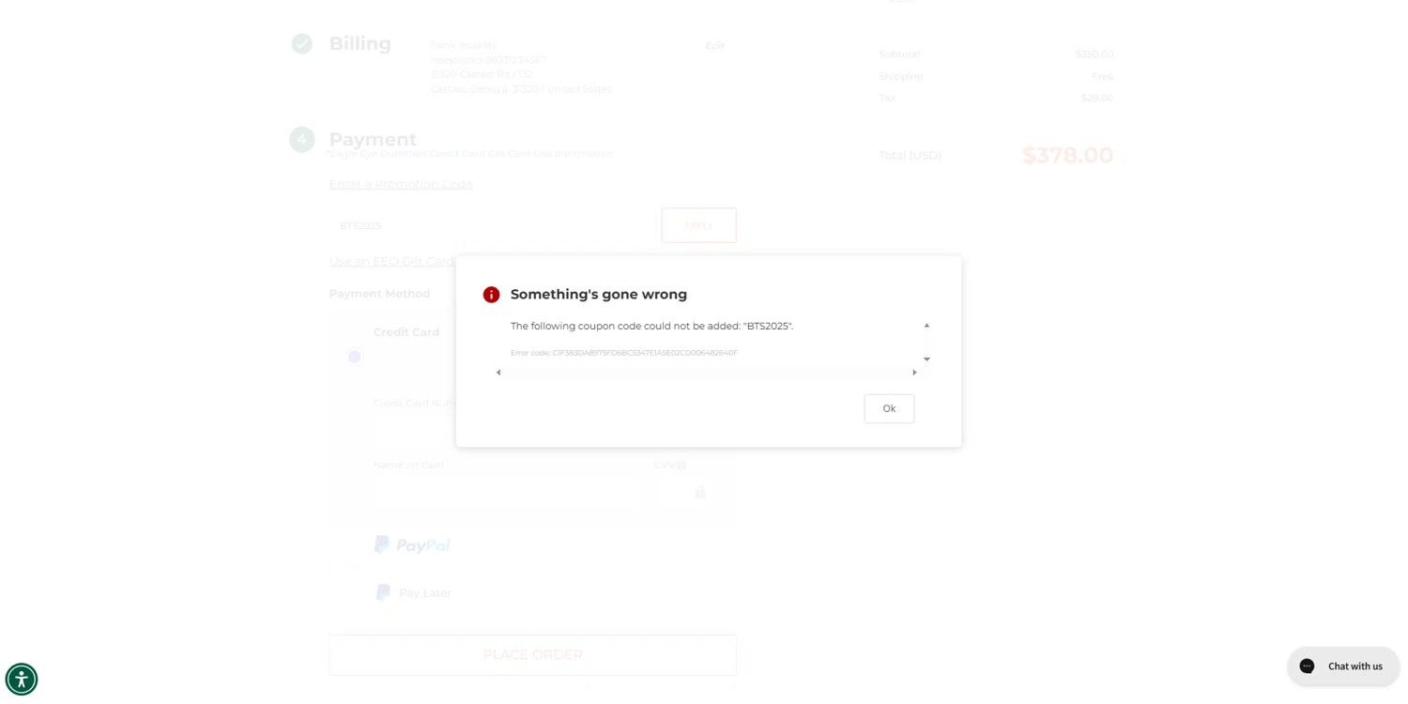Click the CVV input field
Image resolution: width=1408 pixels, height=704 pixels.
(x=684, y=492)
